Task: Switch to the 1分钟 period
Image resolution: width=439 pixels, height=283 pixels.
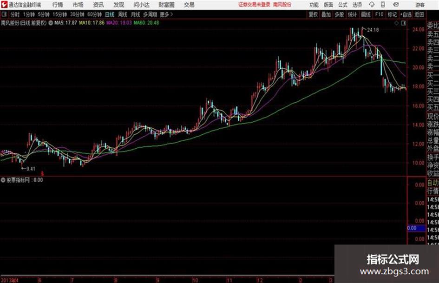Action: point(29,14)
